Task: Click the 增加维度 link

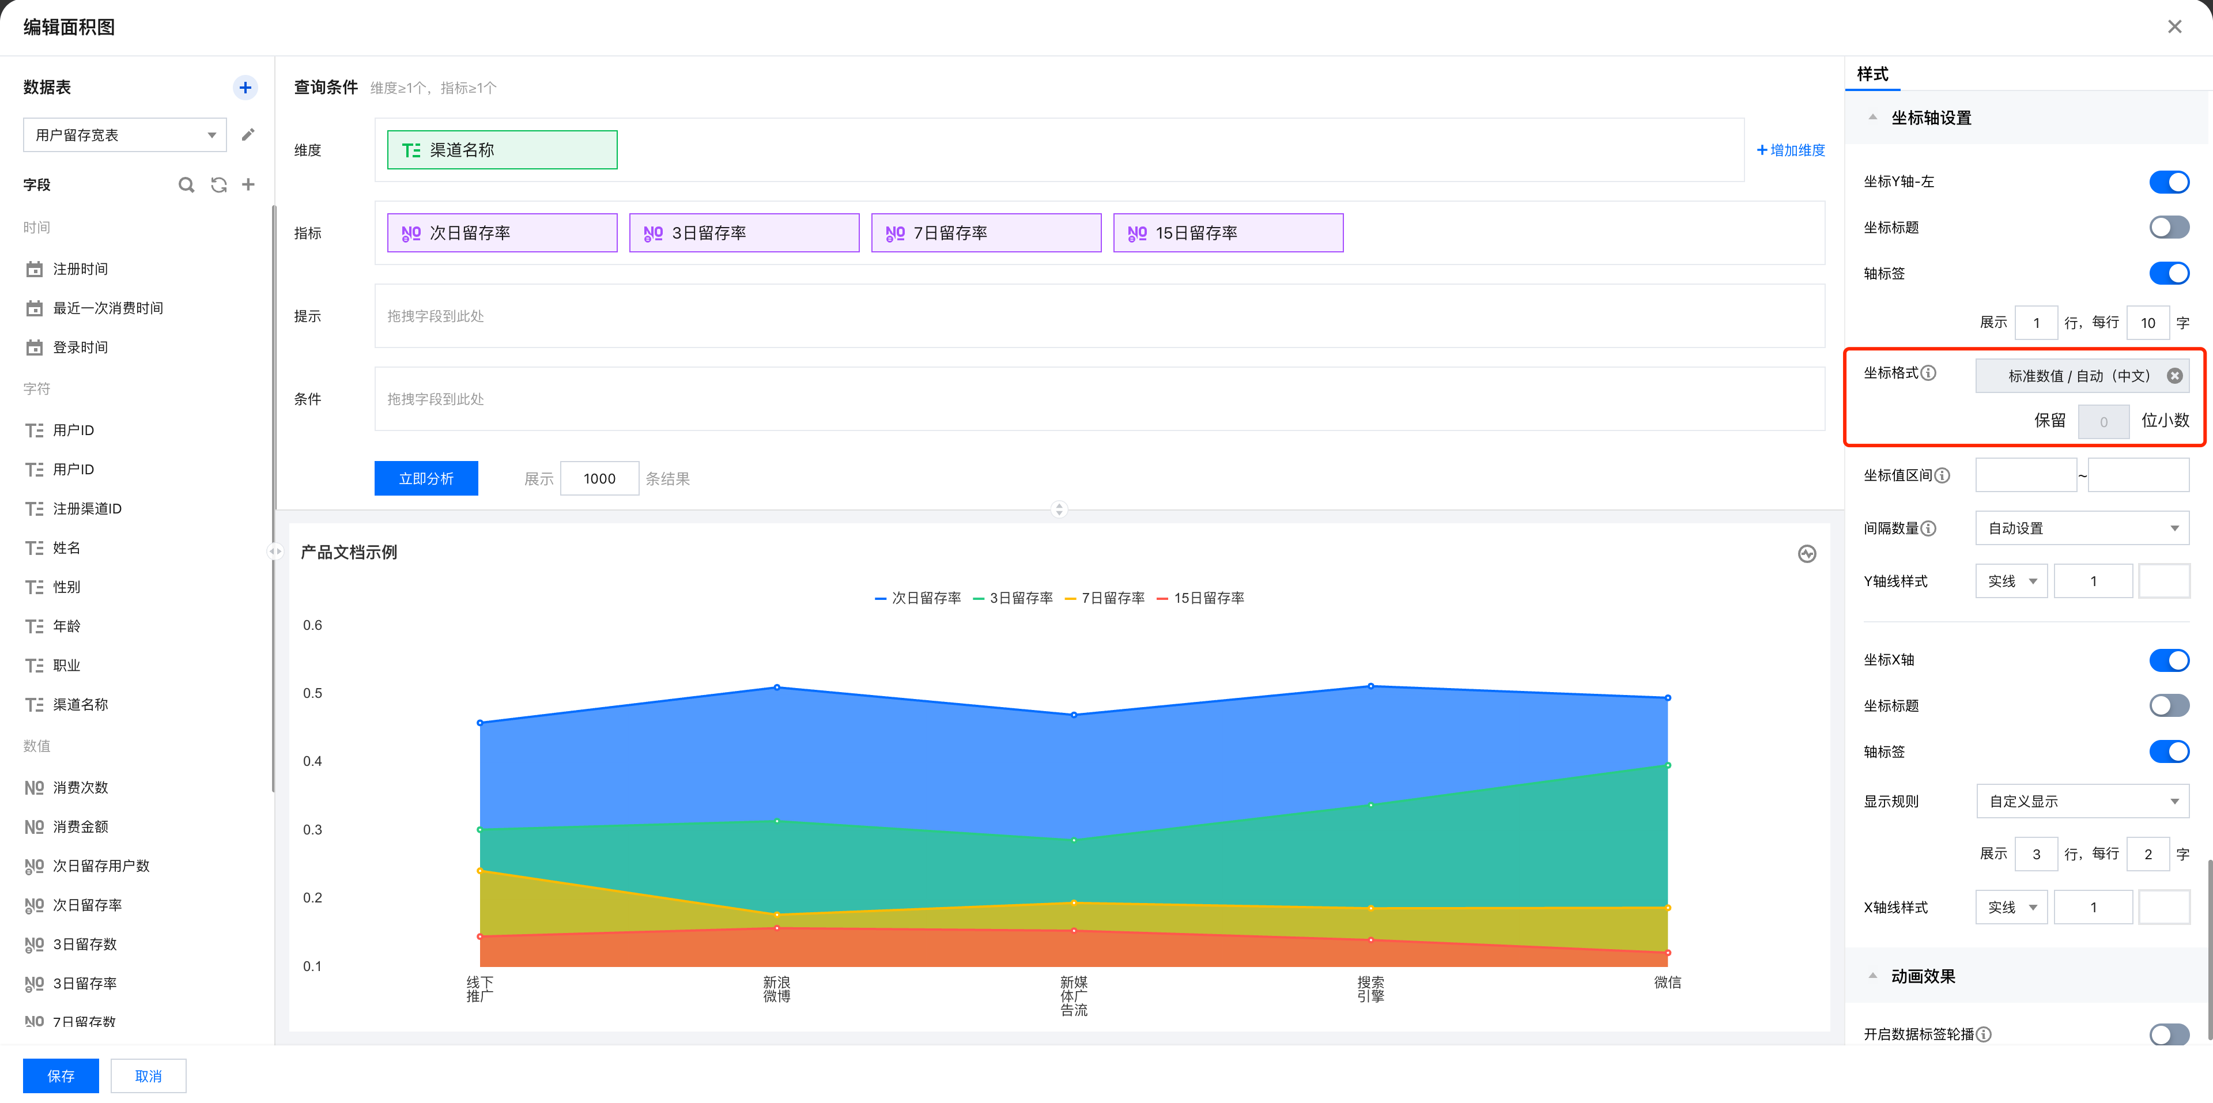Action: 1791,150
